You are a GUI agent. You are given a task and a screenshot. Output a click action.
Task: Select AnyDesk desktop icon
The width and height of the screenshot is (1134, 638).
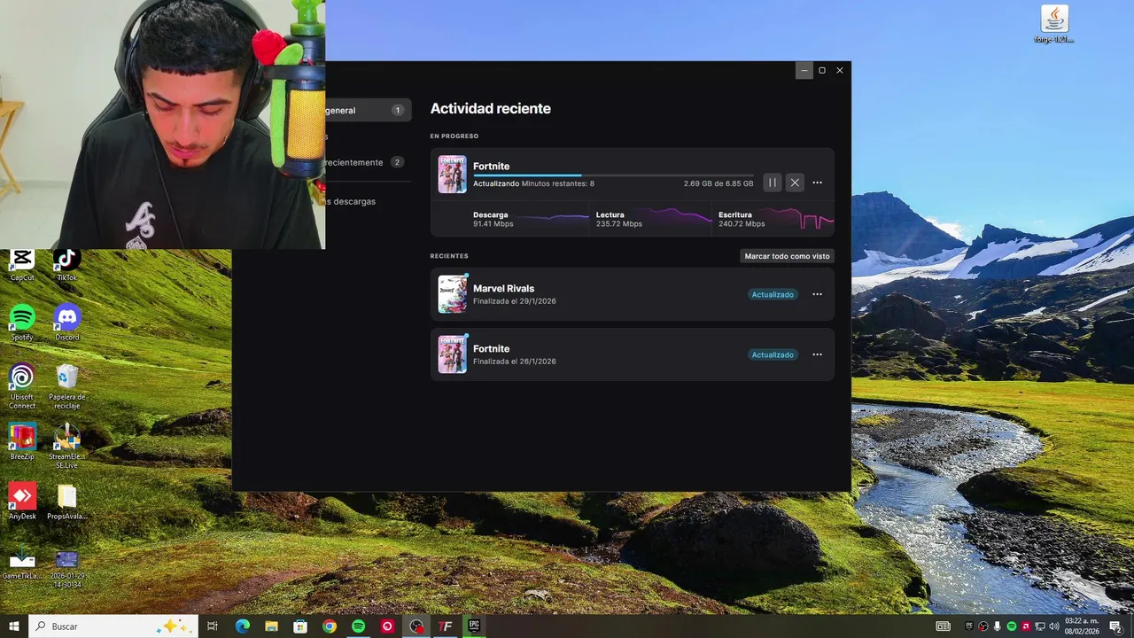[x=22, y=502]
